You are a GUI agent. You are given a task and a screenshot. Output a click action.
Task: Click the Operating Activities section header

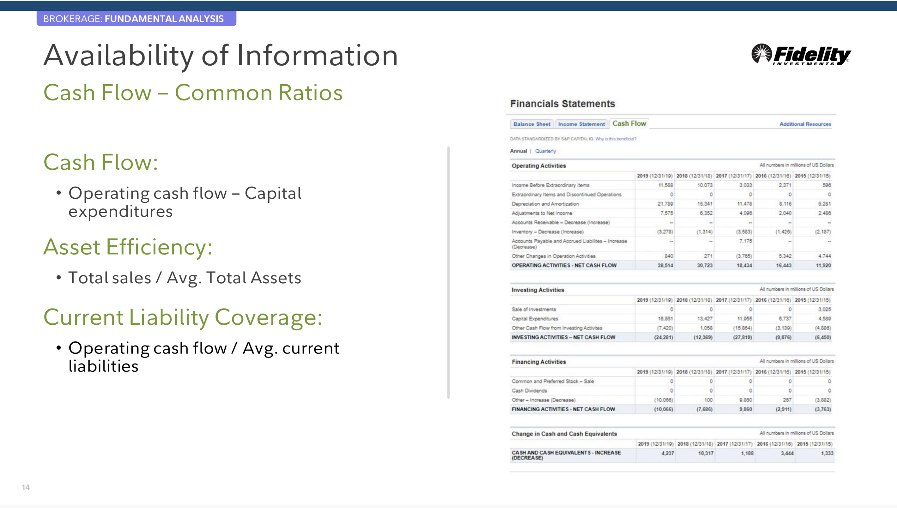coord(538,166)
